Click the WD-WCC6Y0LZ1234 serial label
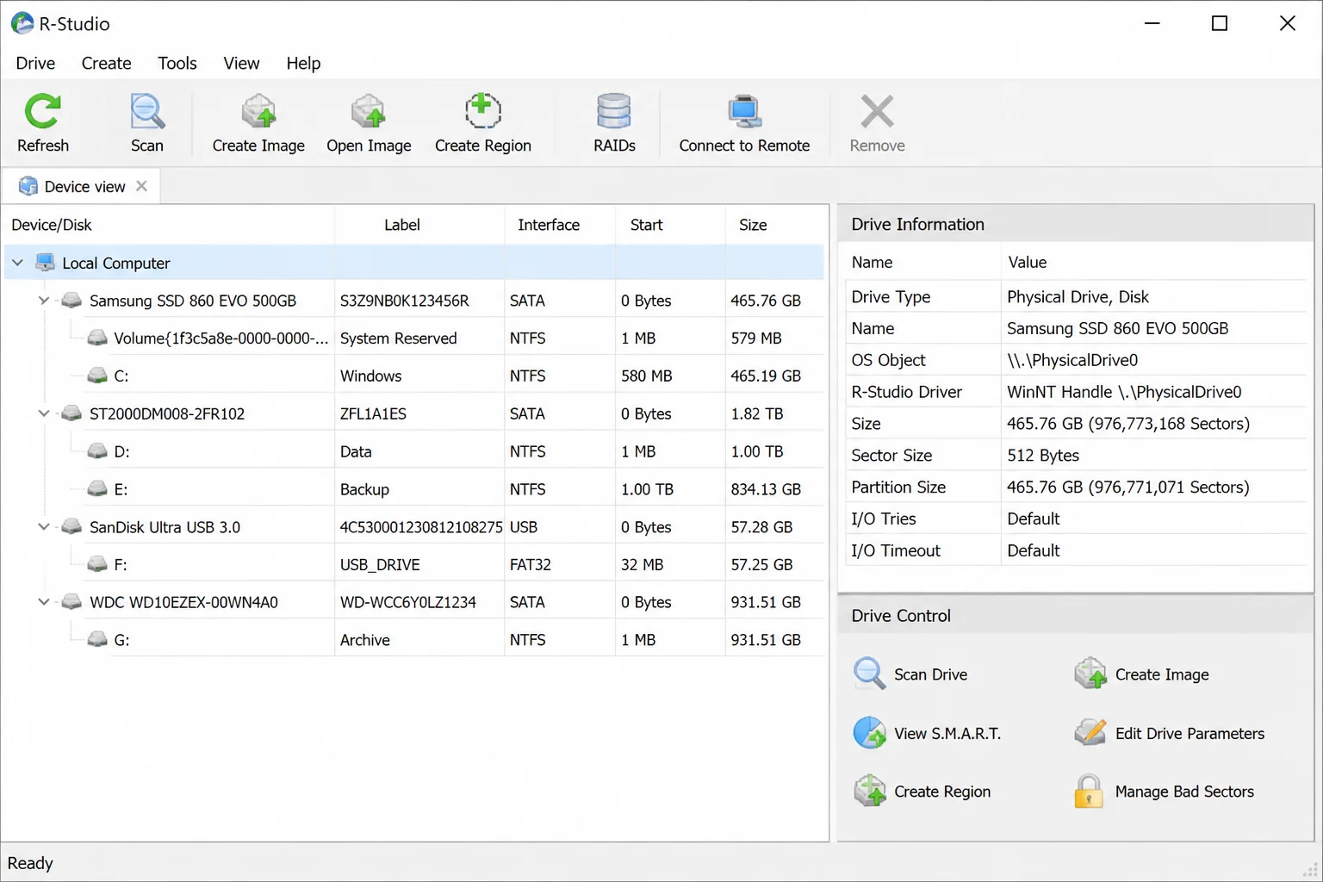 click(407, 602)
